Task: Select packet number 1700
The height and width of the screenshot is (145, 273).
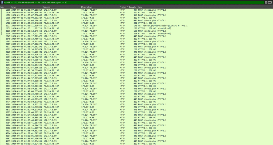Action: point(136,23)
